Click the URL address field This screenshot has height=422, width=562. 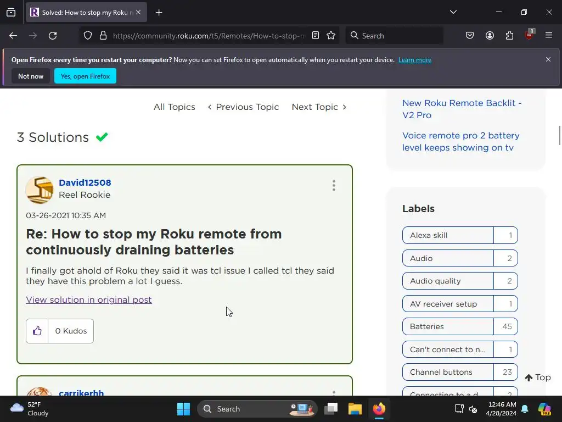click(x=209, y=36)
